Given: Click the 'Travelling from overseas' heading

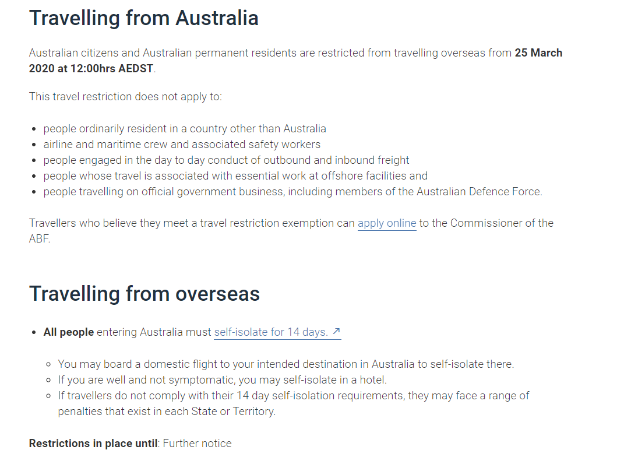Looking at the screenshot, I should (144, 294).
